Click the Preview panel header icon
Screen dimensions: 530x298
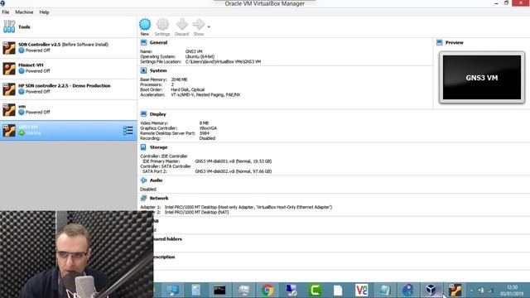click(440, 42)
